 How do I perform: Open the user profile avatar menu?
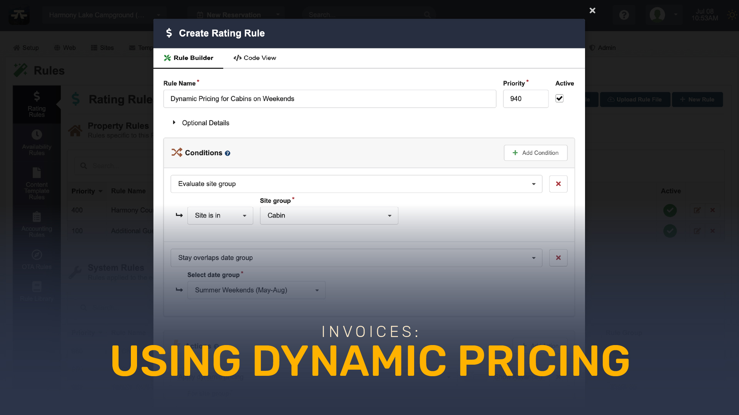(x=657, y=15)
